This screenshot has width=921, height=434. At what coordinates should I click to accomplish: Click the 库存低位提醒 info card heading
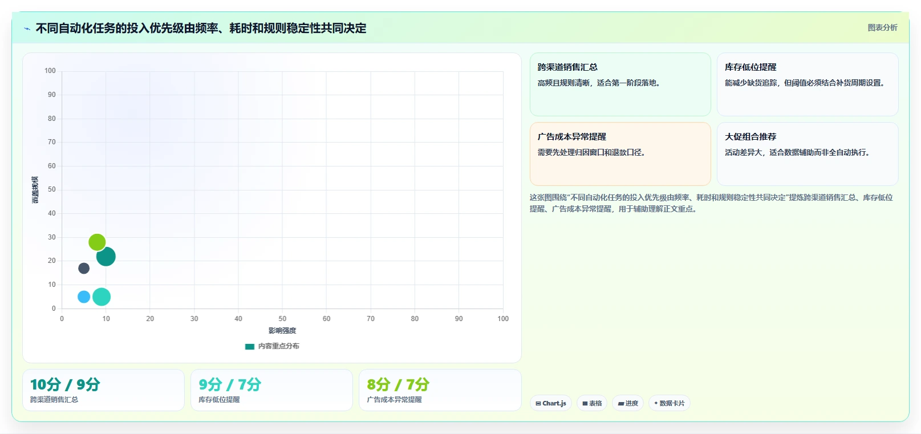click(750, 67)
